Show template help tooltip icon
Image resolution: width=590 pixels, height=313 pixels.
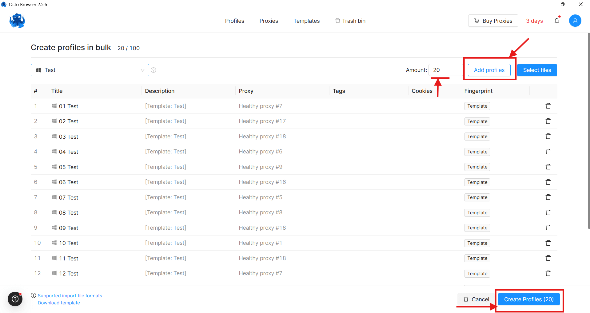(153, 70)
